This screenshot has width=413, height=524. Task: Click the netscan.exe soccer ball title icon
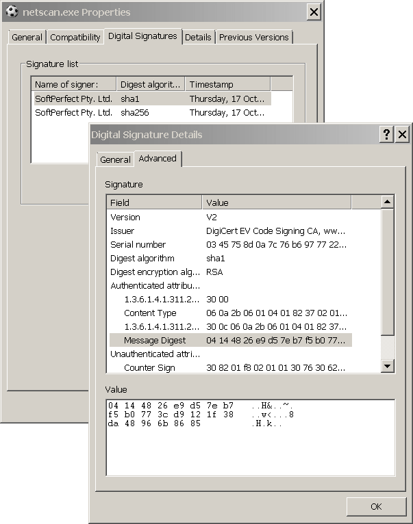click(x=12, y=12)
